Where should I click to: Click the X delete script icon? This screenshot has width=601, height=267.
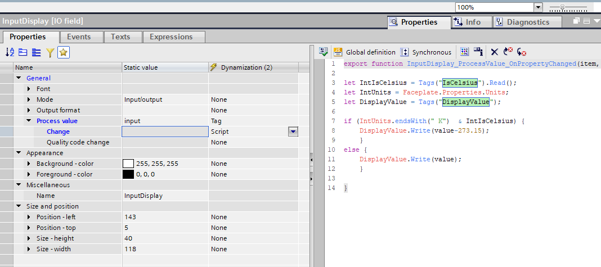coord(494,52)
